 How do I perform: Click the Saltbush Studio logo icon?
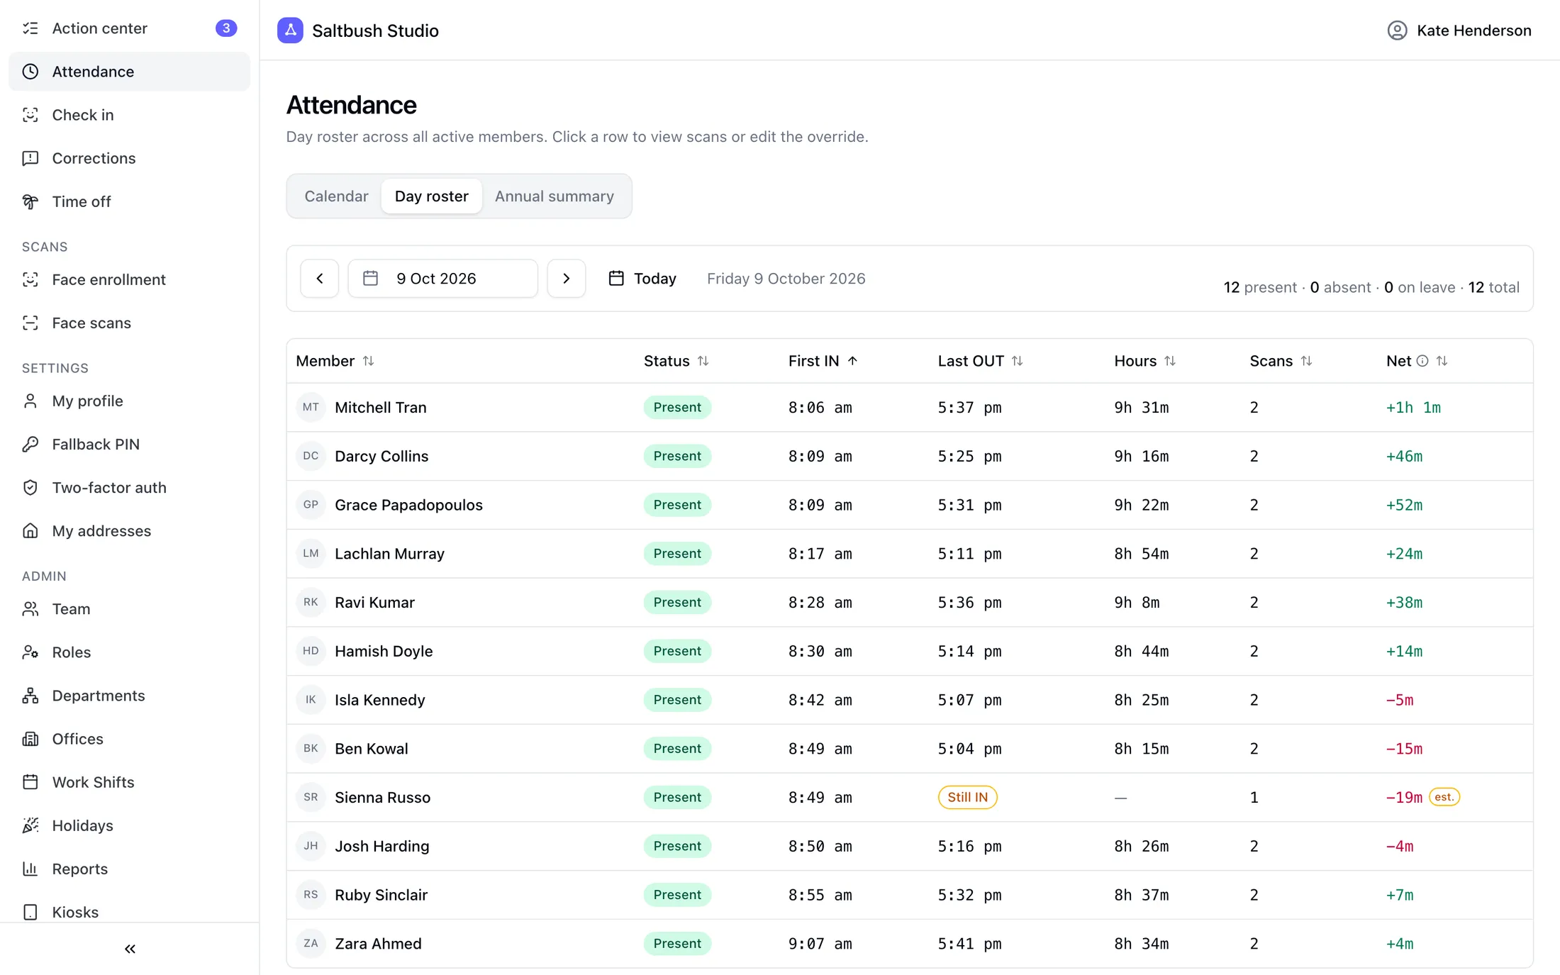(x=290, y=30)
